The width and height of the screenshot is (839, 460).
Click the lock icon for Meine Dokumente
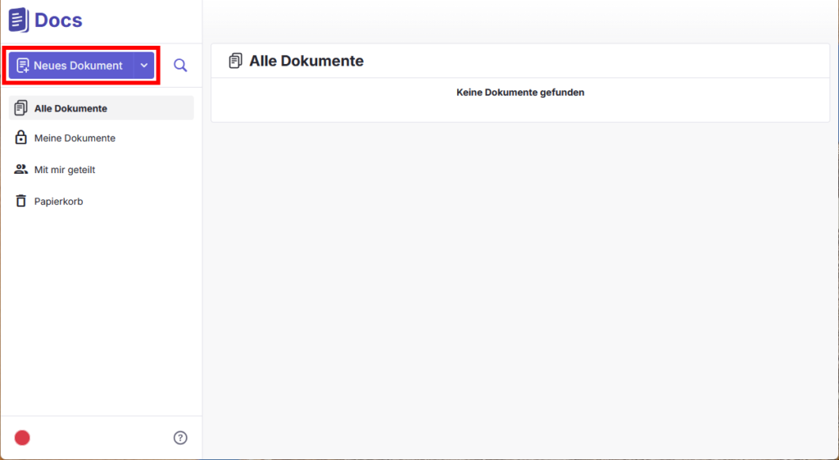(x=20, y=138)
